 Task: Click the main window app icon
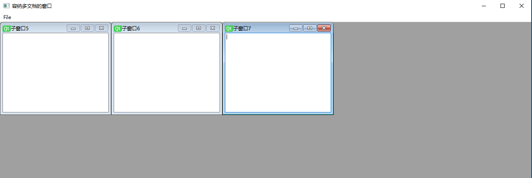click(x=6, y=6)
